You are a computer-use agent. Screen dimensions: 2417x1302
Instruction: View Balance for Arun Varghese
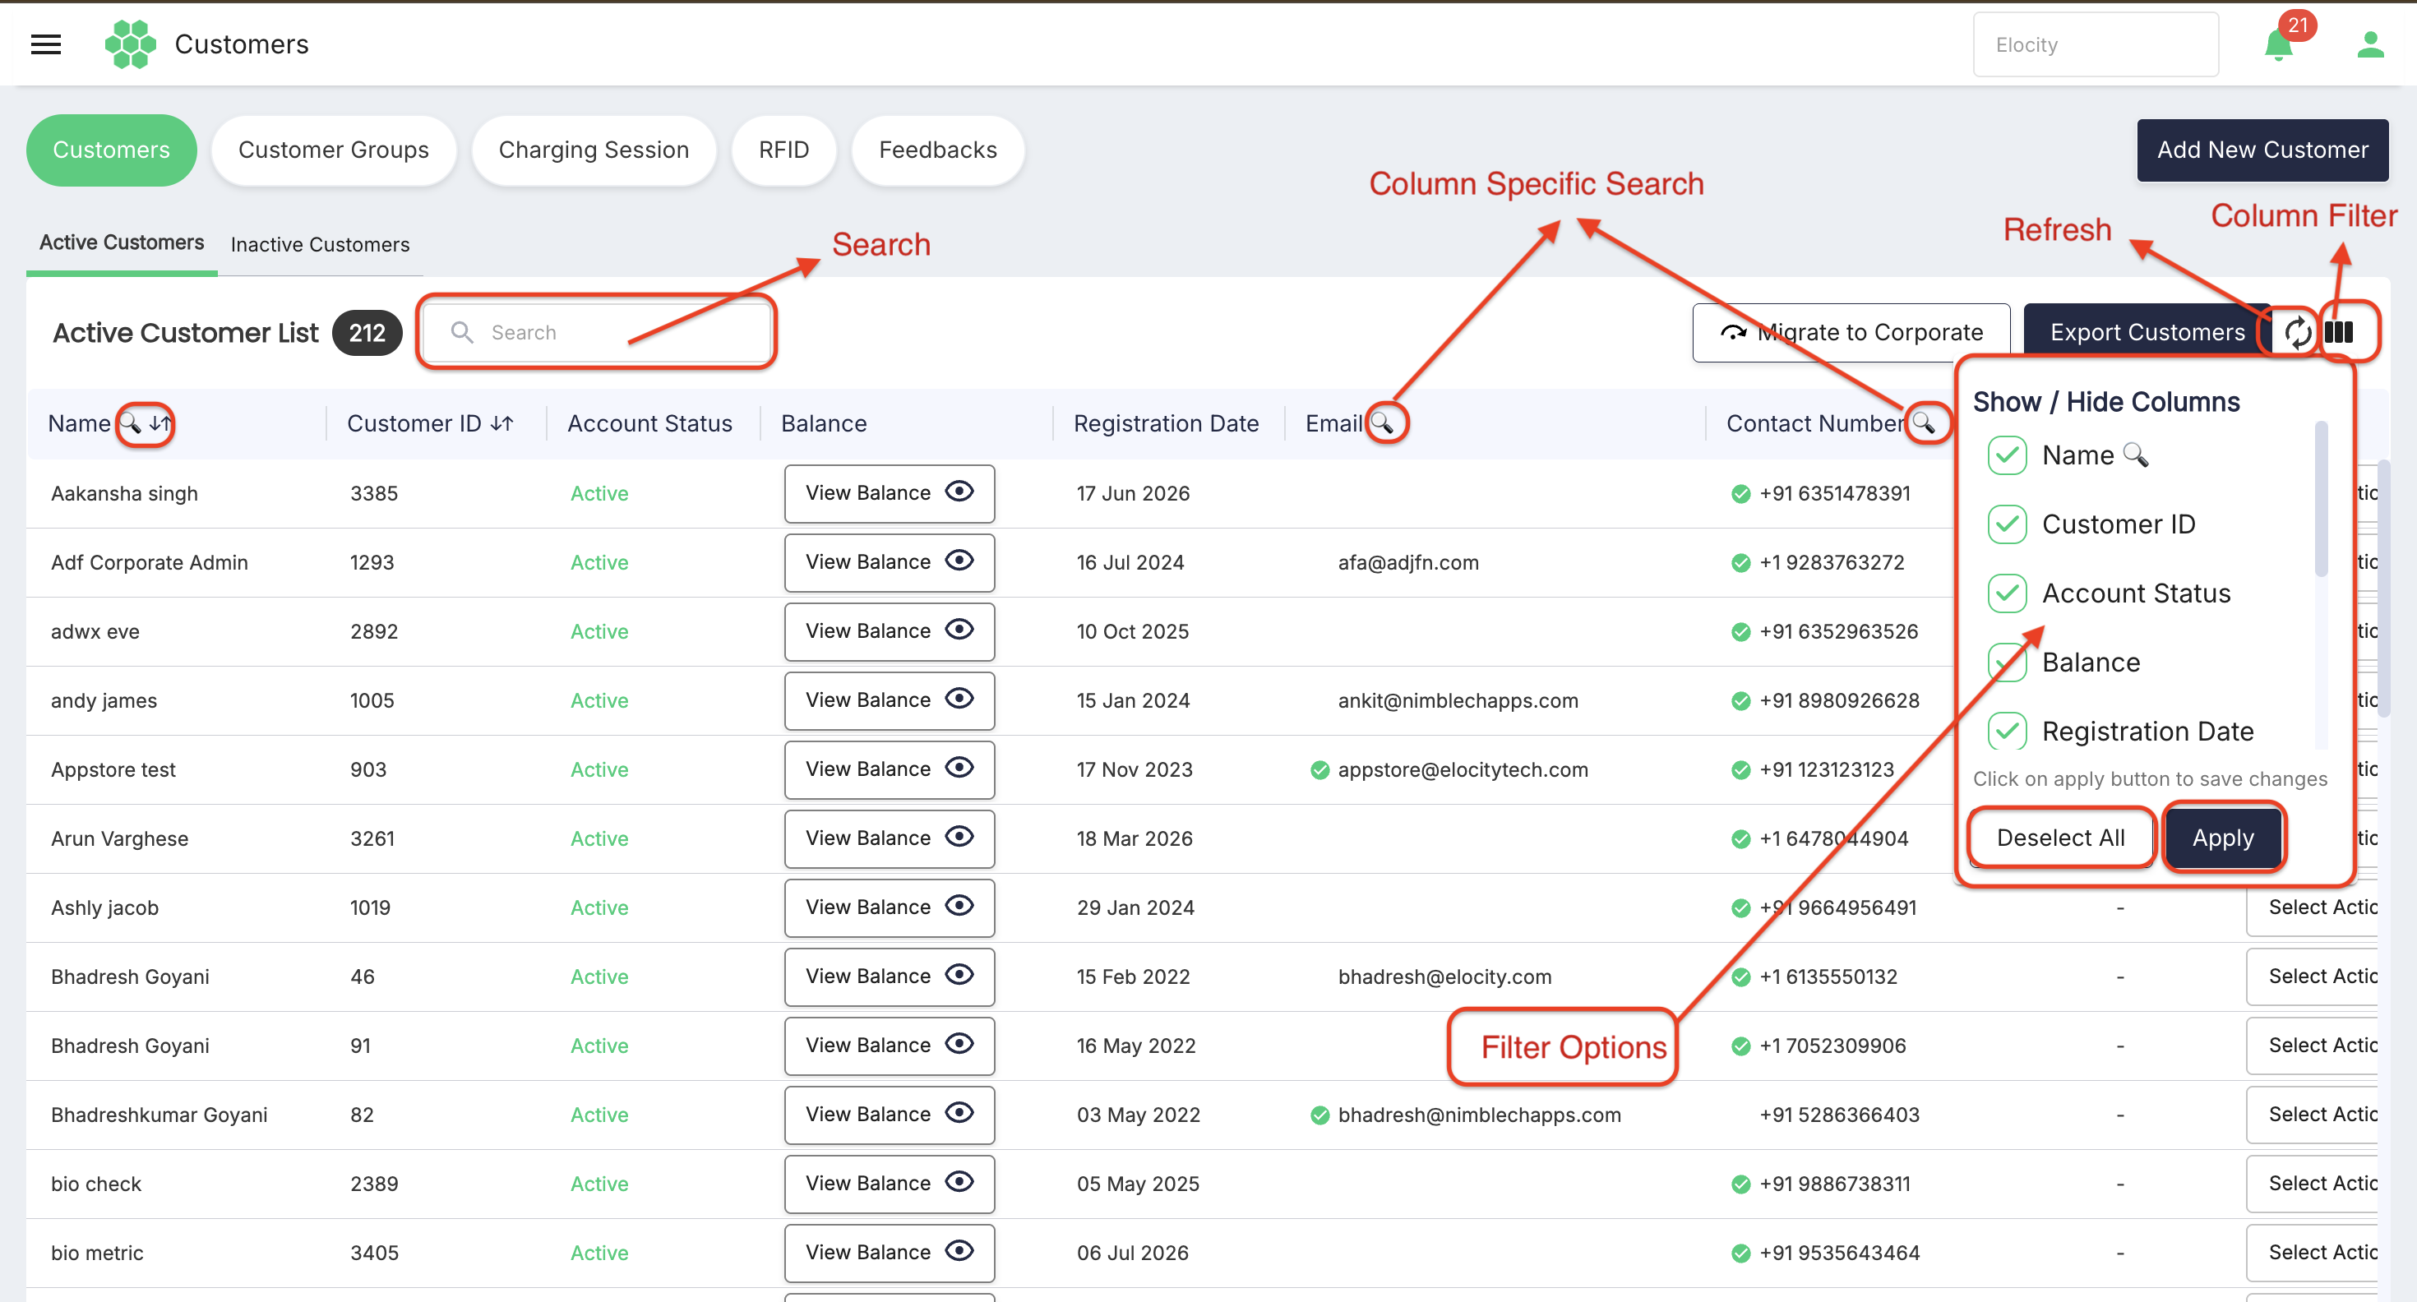(x=890, y=838)
